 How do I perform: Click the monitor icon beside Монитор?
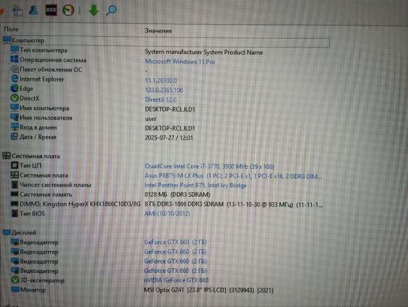coord(15,289)
